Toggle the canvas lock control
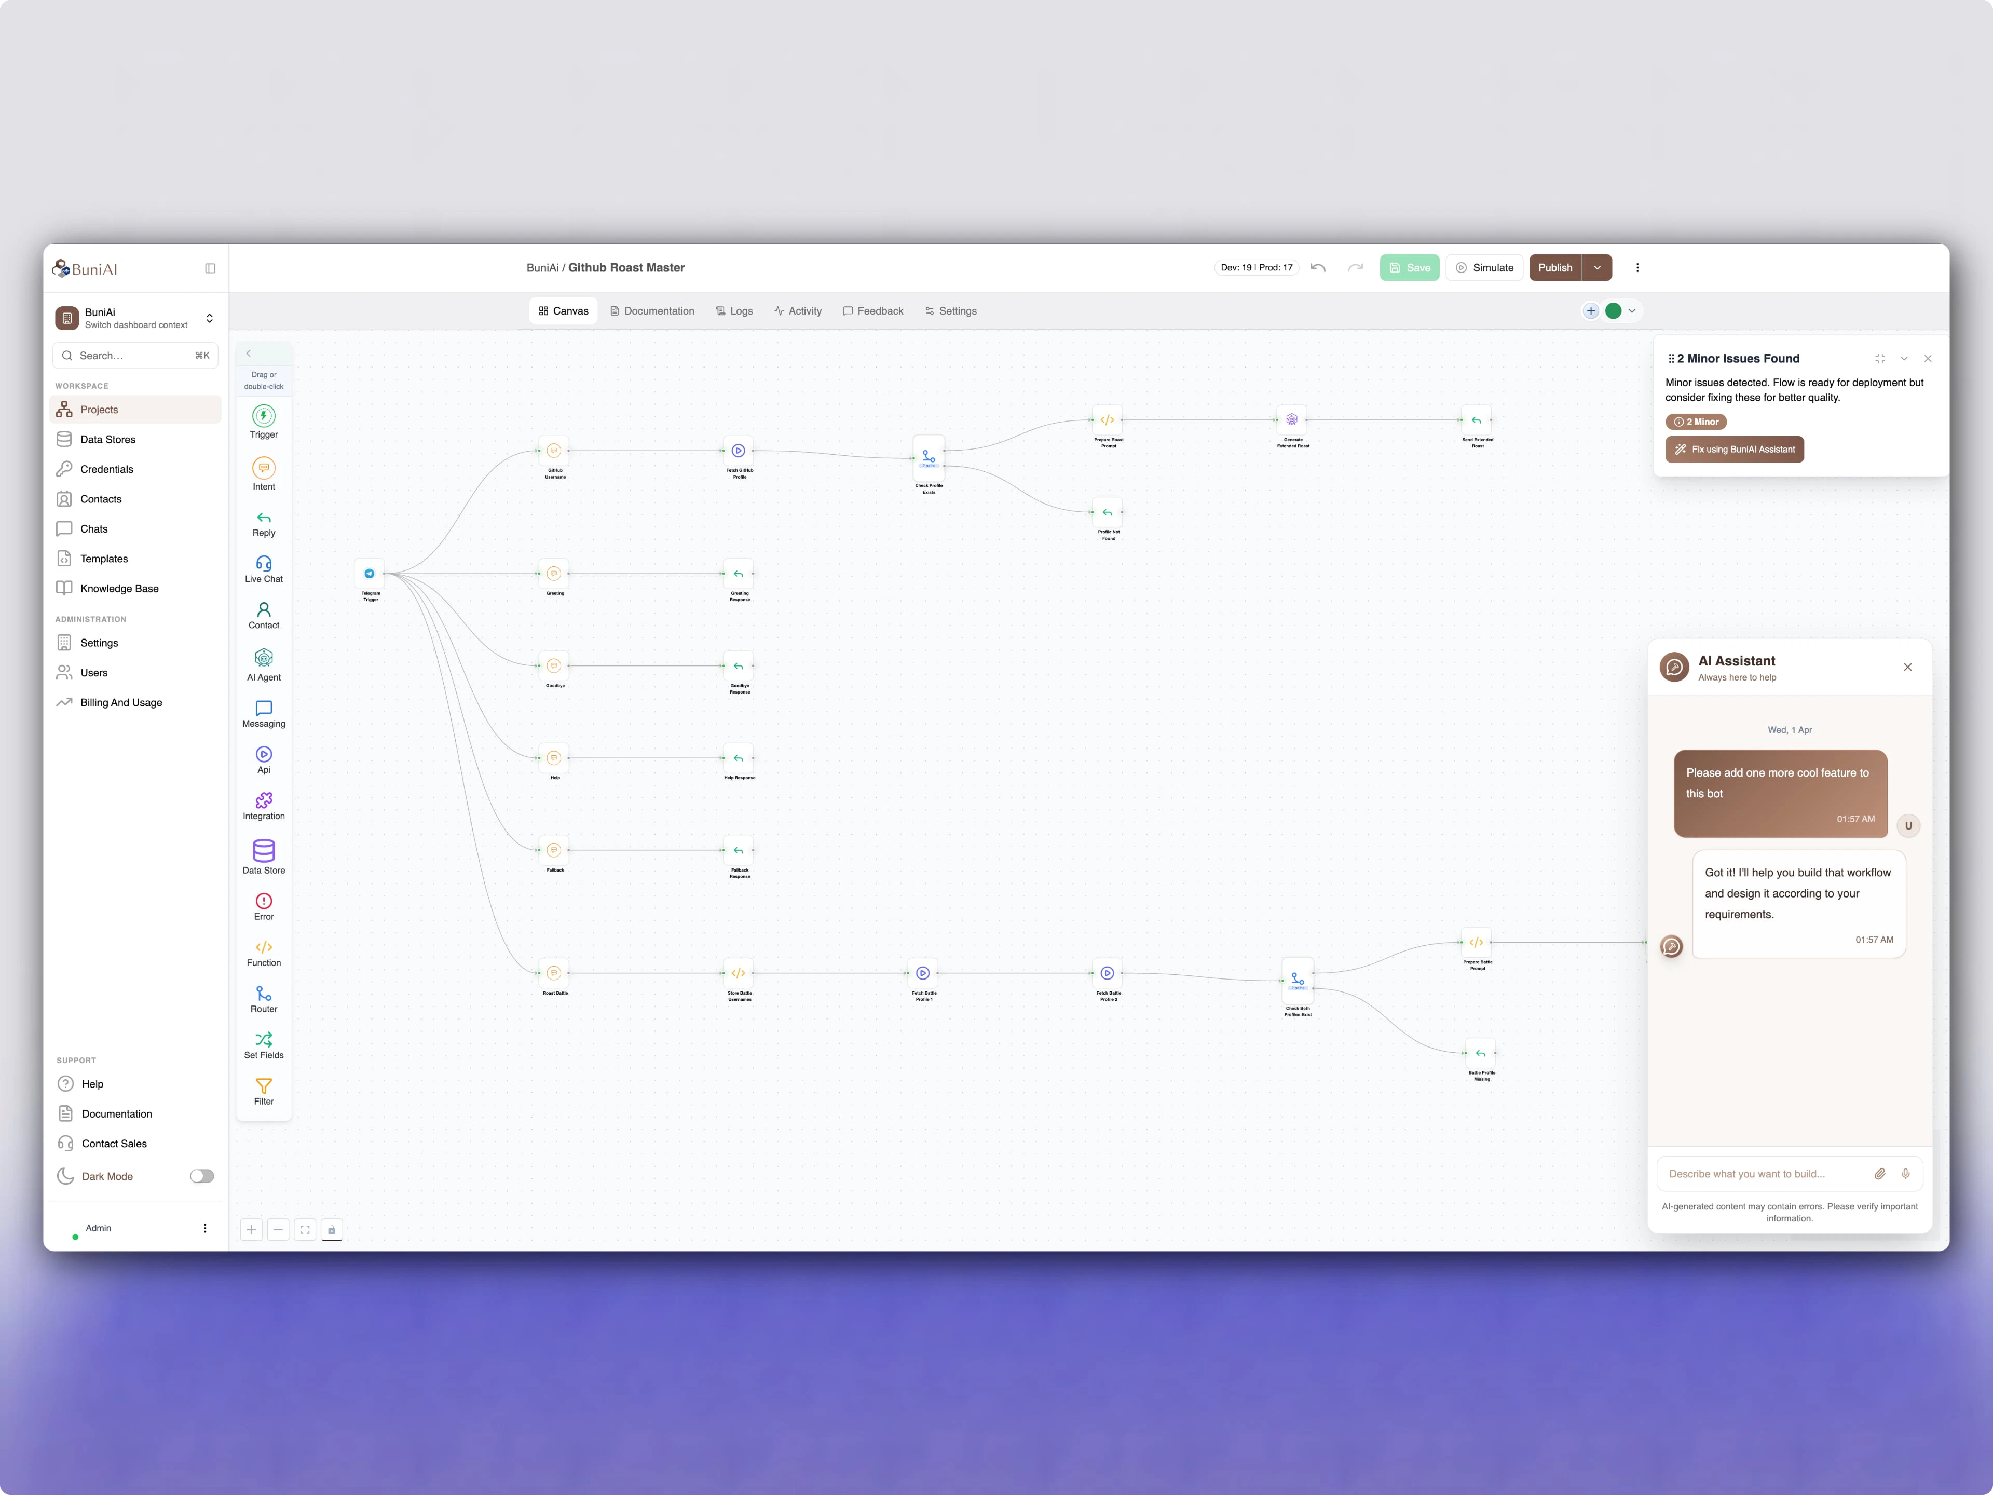This screenshot has height=1495, width=1993. point(332,1229)
